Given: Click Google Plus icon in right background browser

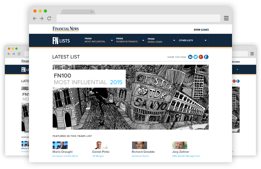Looking at the screenshot, I should [x=234, y=81].
